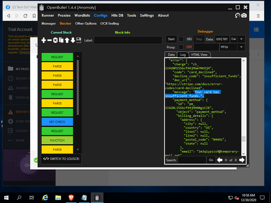
Task: Open the screenshot camera icon
Action: 244,15
